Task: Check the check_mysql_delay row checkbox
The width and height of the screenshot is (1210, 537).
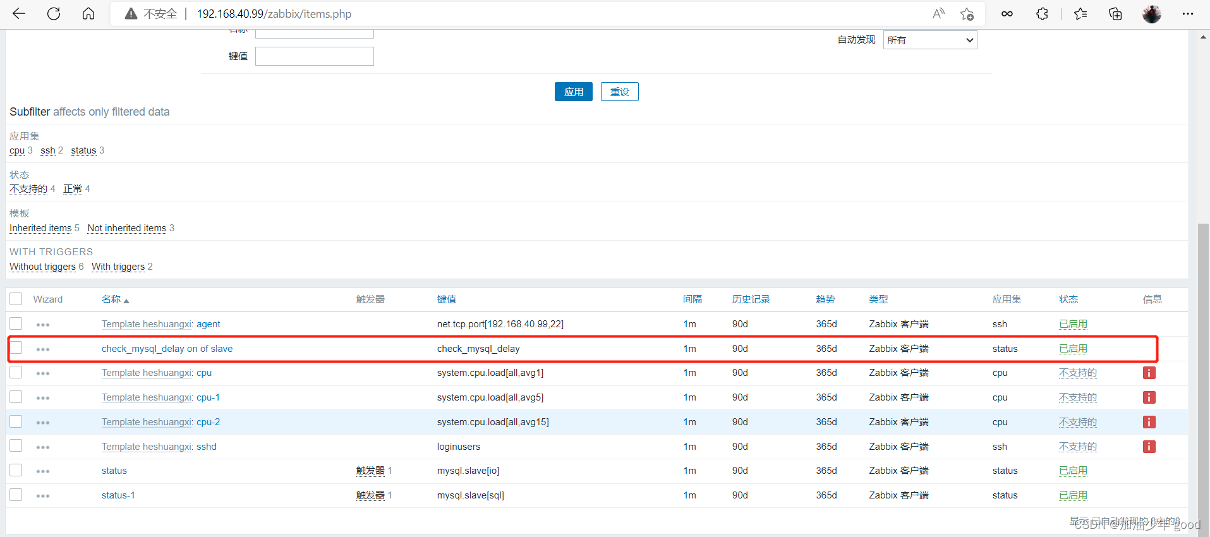Action: 16,347
